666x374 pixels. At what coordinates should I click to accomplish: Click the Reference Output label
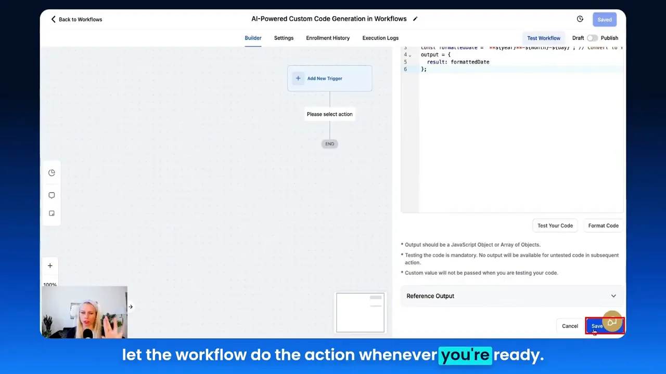pos(430,296)
